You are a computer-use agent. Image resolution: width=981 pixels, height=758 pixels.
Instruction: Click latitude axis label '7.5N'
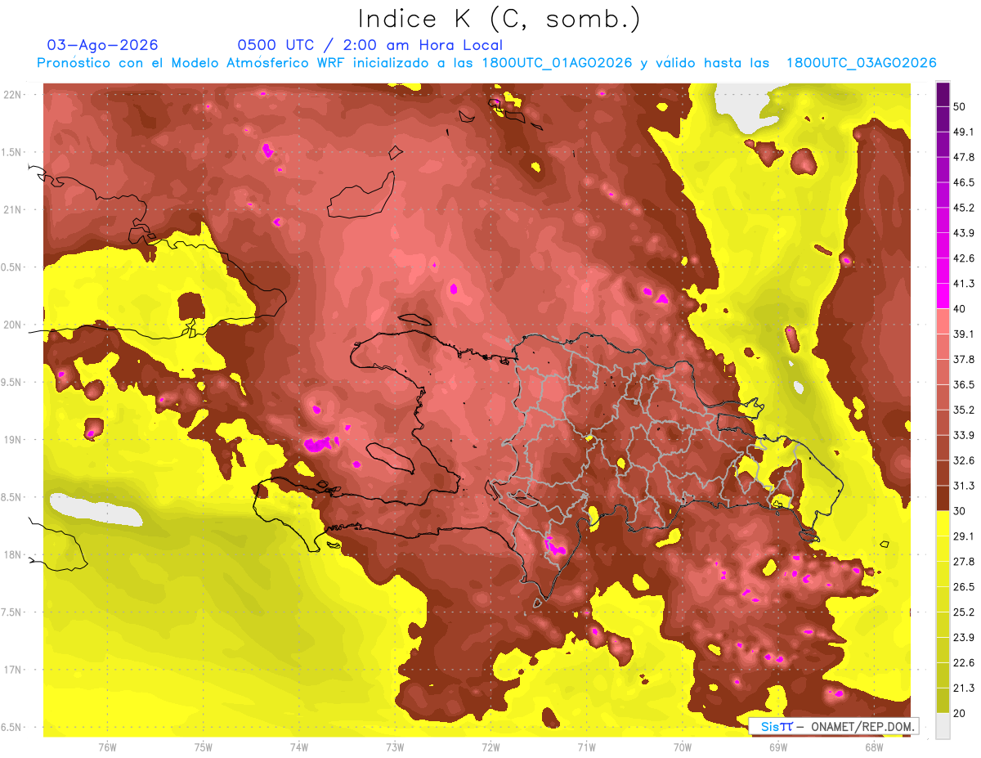pyautogui.click(x=12, y=612)
